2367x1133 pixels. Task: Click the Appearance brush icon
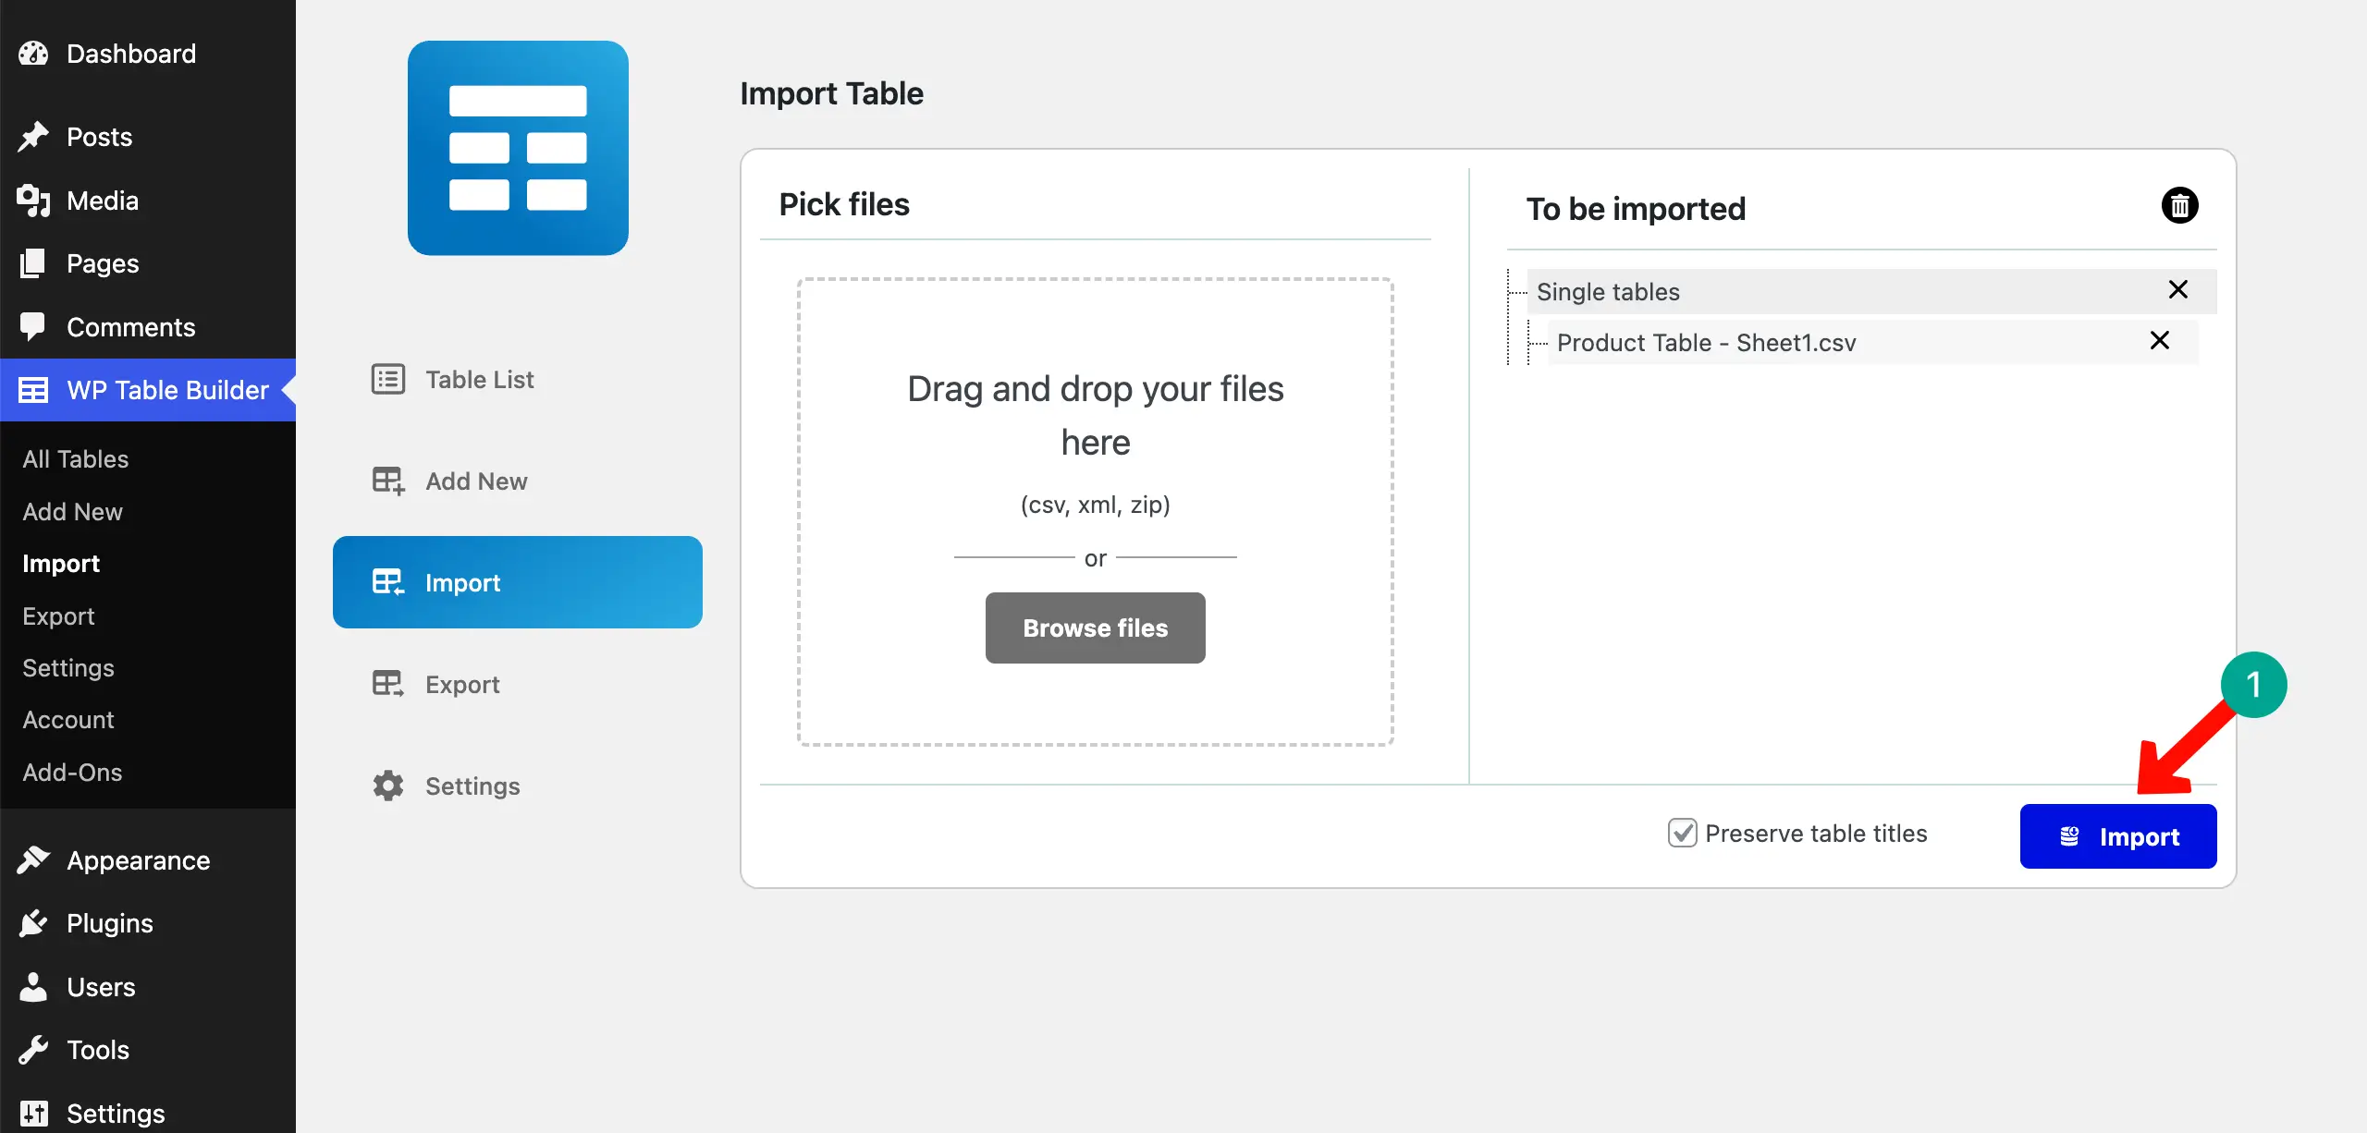pos(34,859)
